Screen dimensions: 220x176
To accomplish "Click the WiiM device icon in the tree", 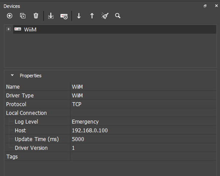I will pyautogui.click(x=18, y=29).
